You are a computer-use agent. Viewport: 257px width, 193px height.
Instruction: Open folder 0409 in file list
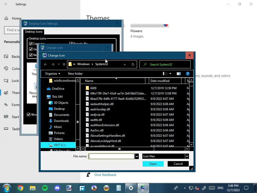coord(93,88)
